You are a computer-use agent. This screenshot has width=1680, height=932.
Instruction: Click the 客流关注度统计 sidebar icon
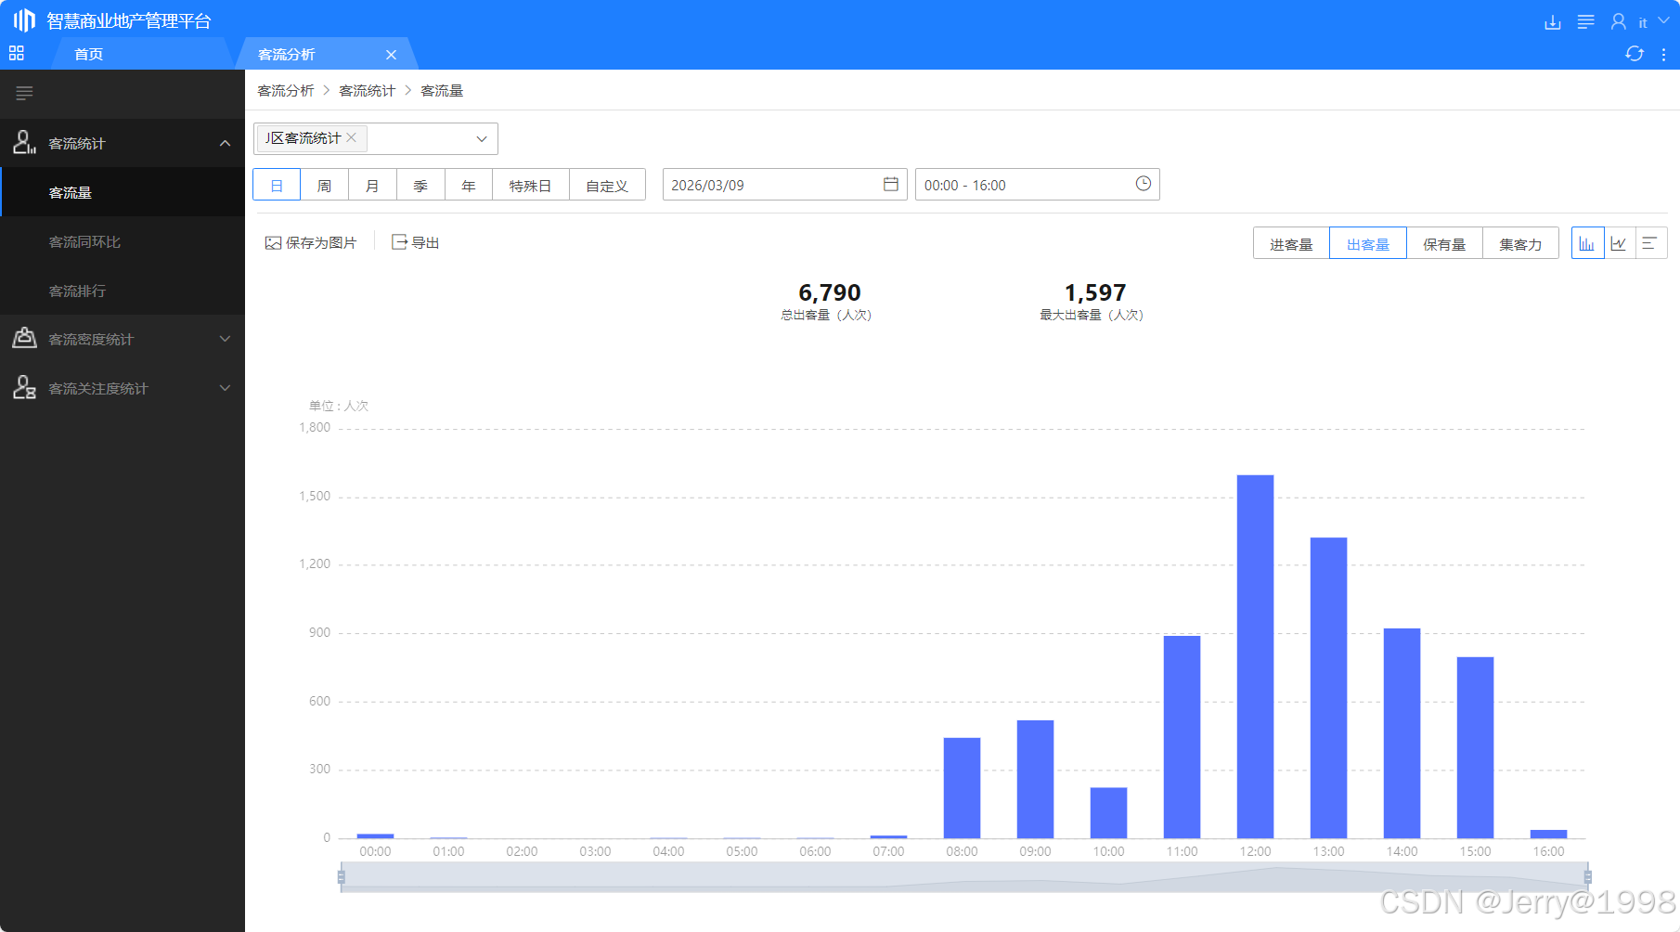24,387
